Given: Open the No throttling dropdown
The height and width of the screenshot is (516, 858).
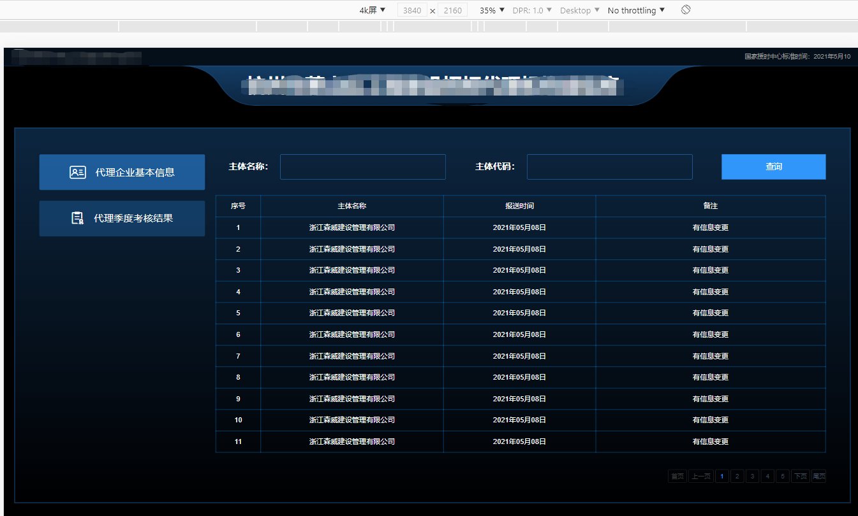Looking at the screenshot, I should click(x=636, y=10).
